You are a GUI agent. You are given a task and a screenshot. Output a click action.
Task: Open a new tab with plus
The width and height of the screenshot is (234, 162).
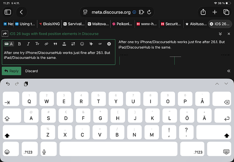click(x=215, y=12)
